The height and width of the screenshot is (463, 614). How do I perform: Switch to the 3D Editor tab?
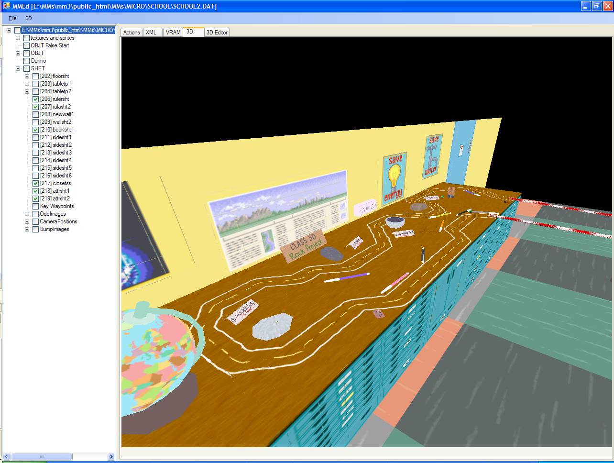click(217, 33)
